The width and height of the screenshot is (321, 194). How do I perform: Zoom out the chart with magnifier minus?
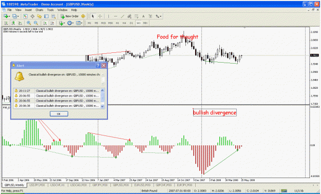tap(36, 23)
